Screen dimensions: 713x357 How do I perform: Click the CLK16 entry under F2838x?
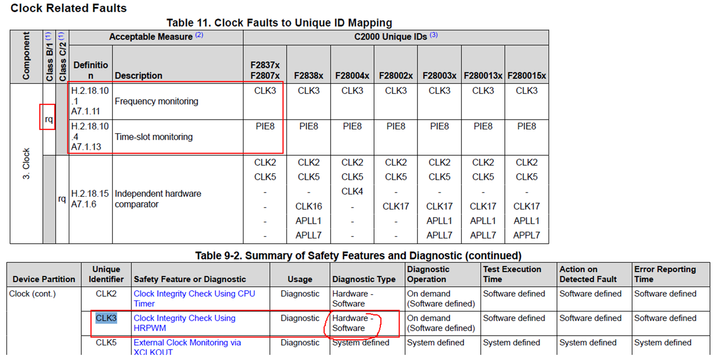click(308, 206)
